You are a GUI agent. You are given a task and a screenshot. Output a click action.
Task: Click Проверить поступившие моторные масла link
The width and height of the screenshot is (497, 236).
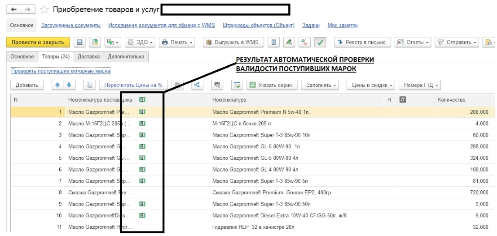click(x=61, y=71)
